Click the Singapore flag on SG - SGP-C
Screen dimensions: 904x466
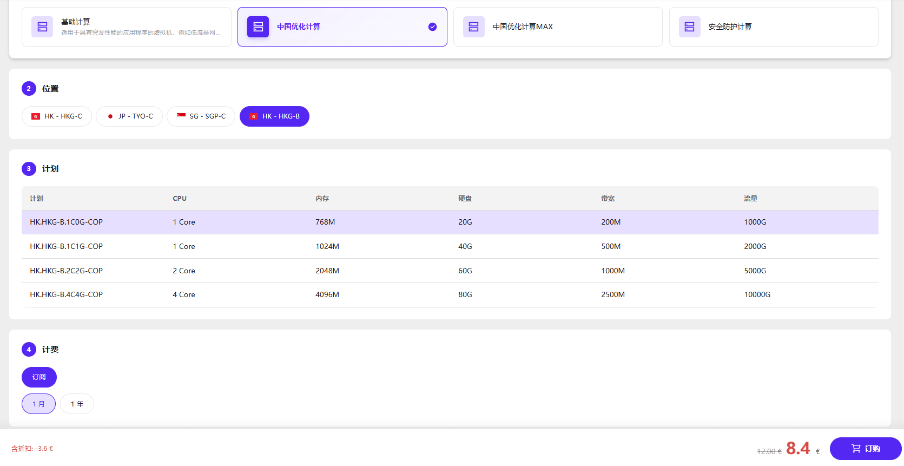[x=181, y=116]
